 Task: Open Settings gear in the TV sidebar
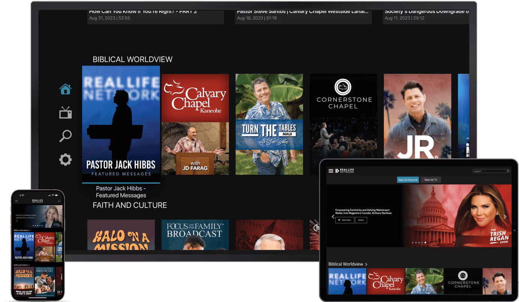tap(65, 160)
